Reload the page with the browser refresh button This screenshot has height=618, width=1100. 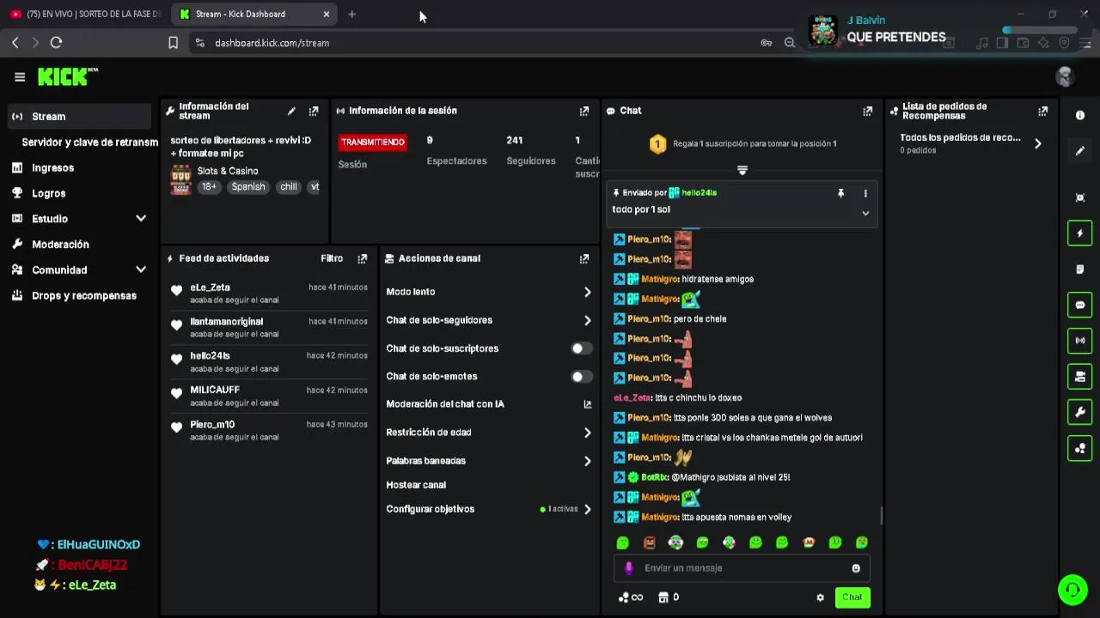pos(56,42)
